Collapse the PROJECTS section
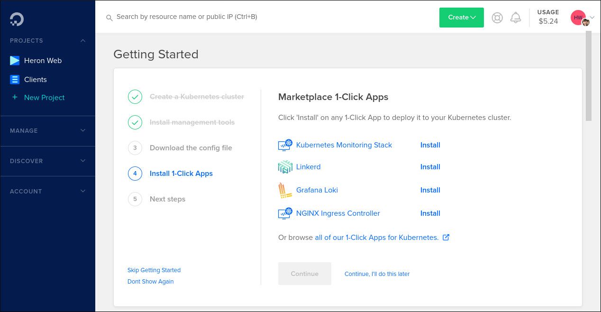Viewport: 601px width, 312px height. click(x=83, y=41)
